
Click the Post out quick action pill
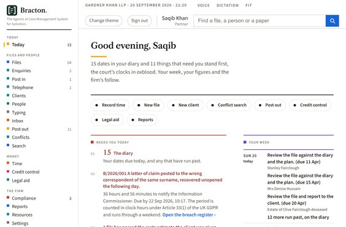270,105
